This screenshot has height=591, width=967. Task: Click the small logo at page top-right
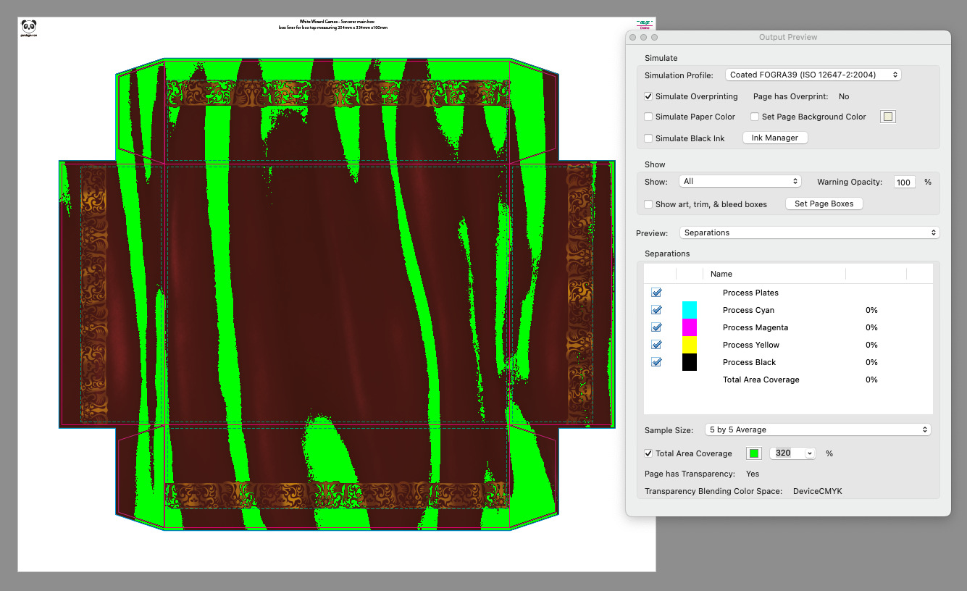[x=644, y=25]
